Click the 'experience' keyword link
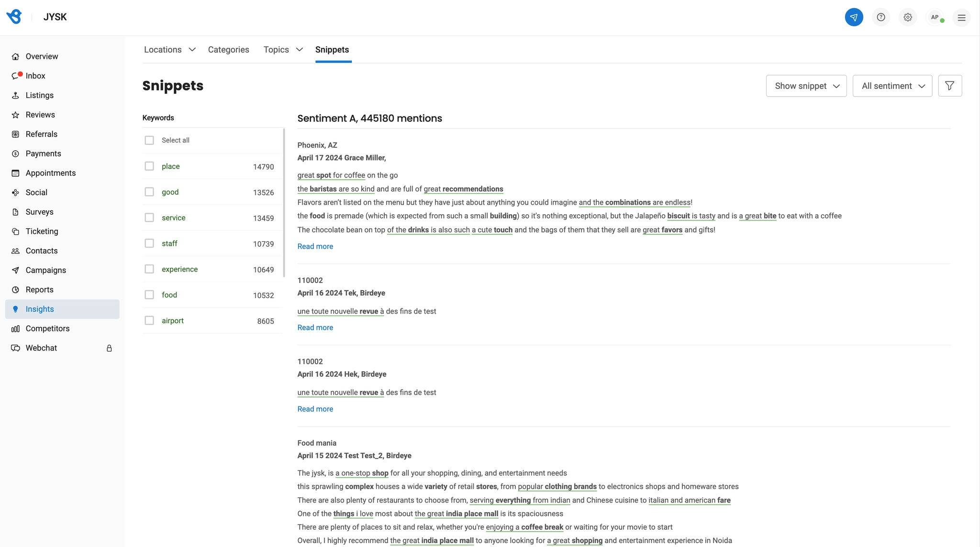The image size is (980, 547). pyautogui.click(x=179, y=269)
